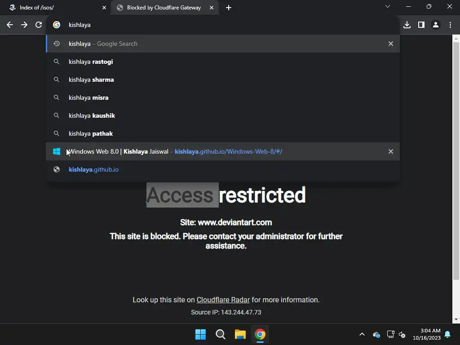Click the Source IP: 143.244.47.73 text
This screenshot has width=460, height=345.
coord(226,312)
